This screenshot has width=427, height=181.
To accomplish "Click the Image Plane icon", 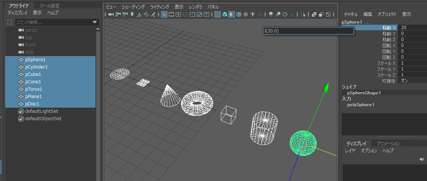I will coord(139,14).
